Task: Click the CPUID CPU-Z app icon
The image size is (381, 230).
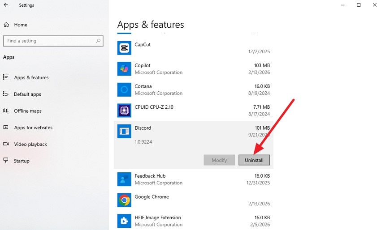Action: (124, 111)
